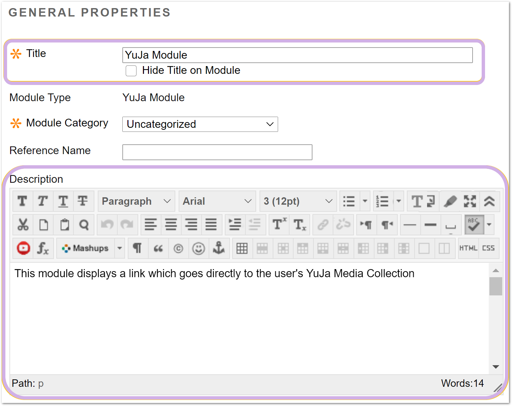This screenshot has height=406, width=512.
Task: Switch the editor to fullscreen mode
Action: [470, 201]
